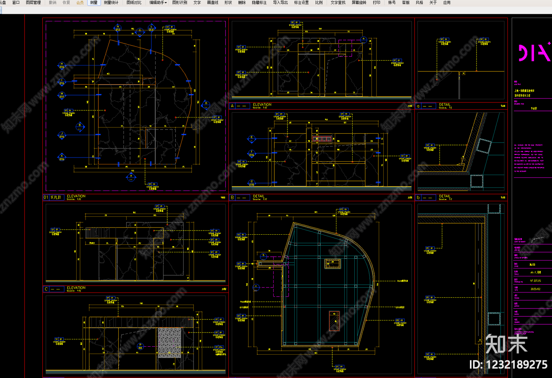Select the 形状 shape tool
The image size is (552, 378).
(228, 2)
